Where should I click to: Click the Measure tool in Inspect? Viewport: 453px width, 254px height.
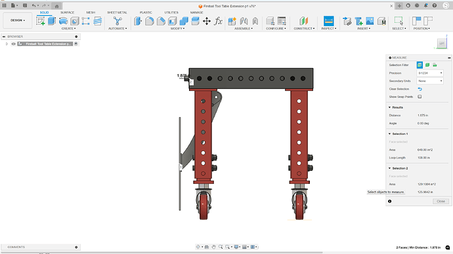pos(328,21)
